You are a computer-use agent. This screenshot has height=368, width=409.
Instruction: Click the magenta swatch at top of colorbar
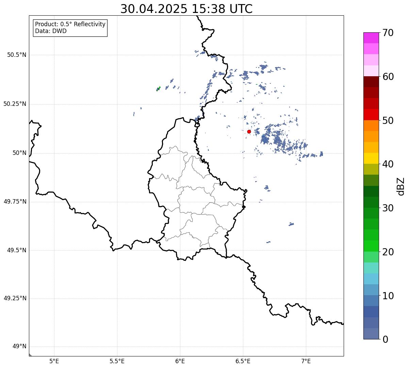click(371, 38)
